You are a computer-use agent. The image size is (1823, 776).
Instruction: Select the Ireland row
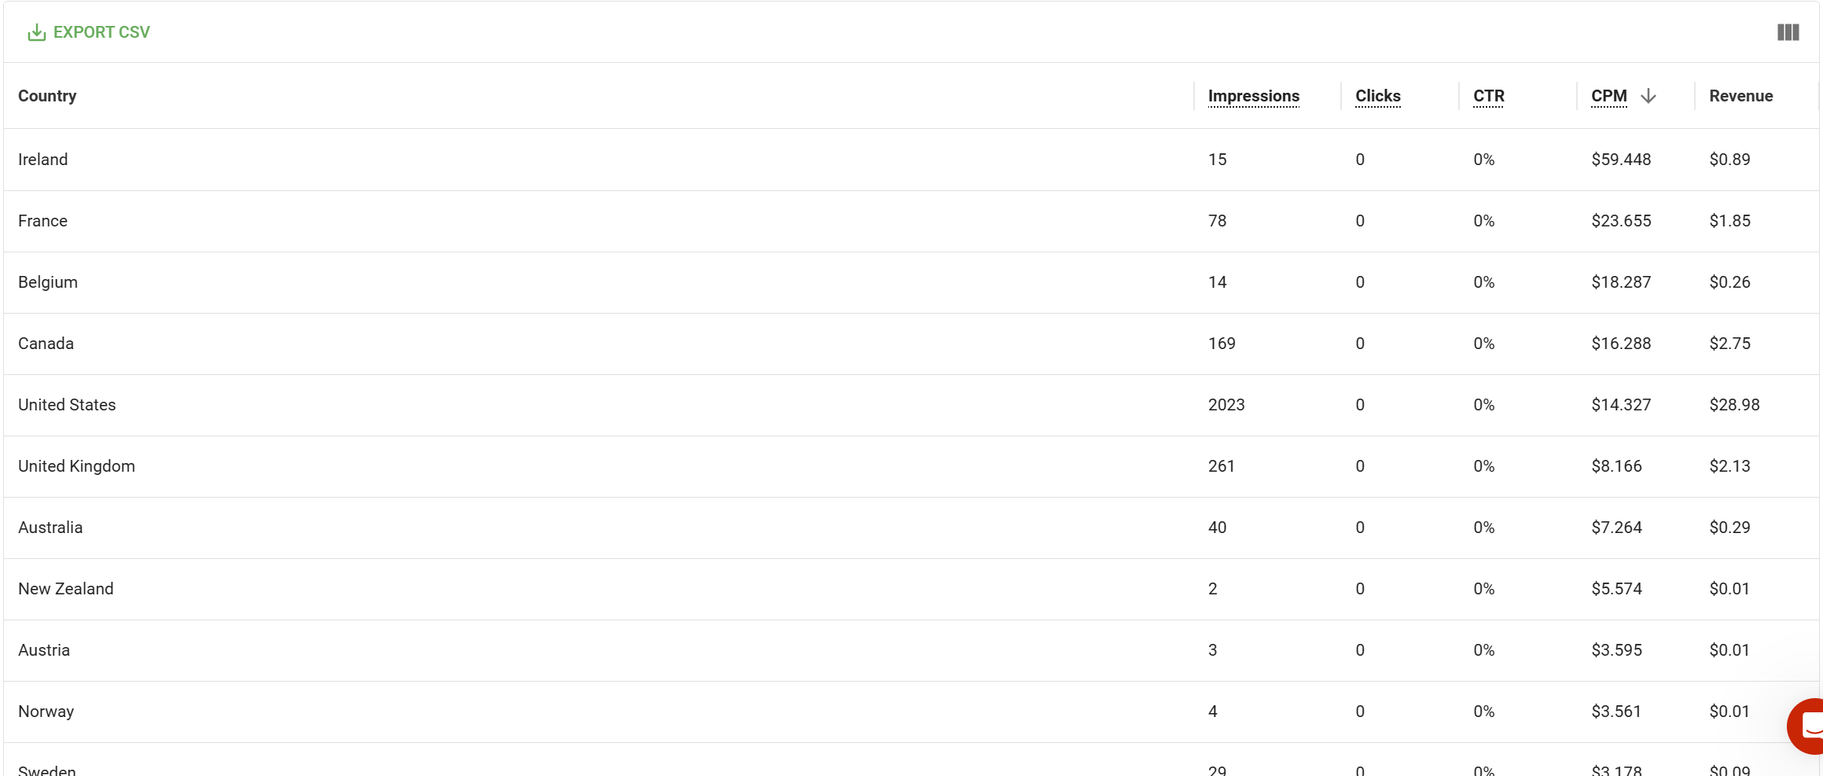(911, 160)
